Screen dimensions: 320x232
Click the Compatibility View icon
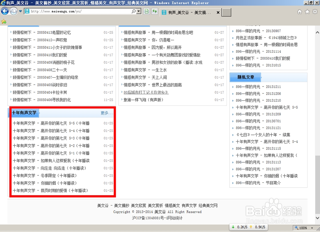(x=146, y=11)
